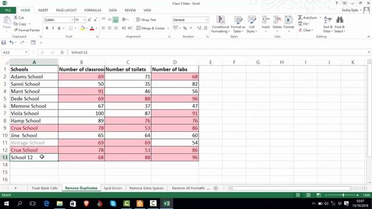Align text right
The height and width of the screenshot is (209, 372).
click(116, 28)
